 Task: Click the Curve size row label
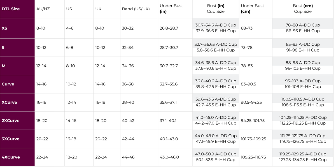pyautogui.click(x=8, y=84)
